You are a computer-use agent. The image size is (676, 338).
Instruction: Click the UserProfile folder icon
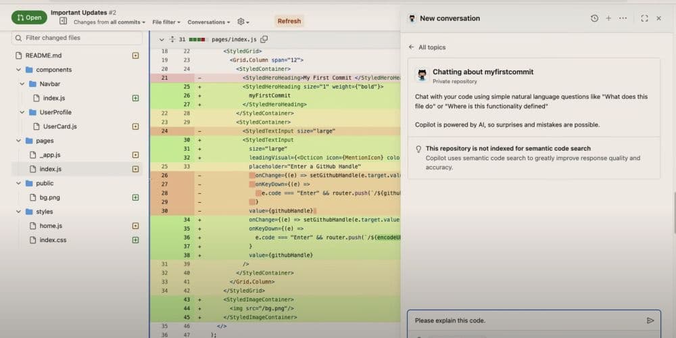click(x=32, y=112)
